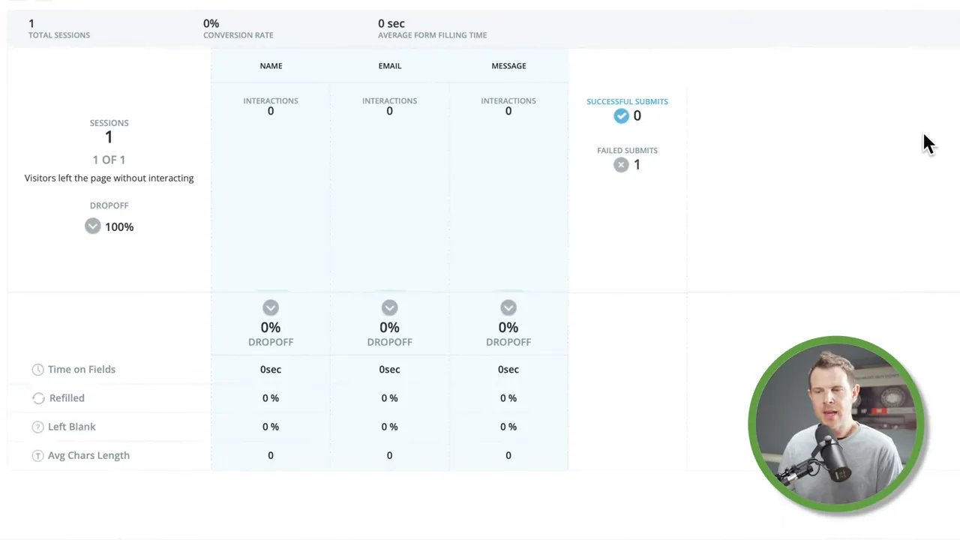Click the blue successful submits checkmark icon

pyautogui.click(x=621, y=115)
